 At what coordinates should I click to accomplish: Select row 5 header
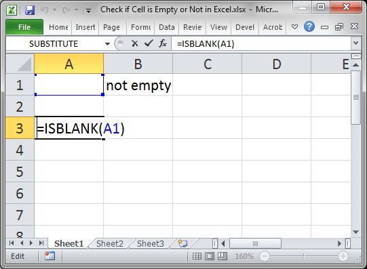click(20, 172)
